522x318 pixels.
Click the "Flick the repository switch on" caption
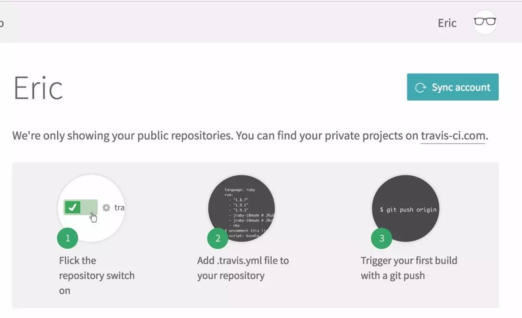[97, 276]
